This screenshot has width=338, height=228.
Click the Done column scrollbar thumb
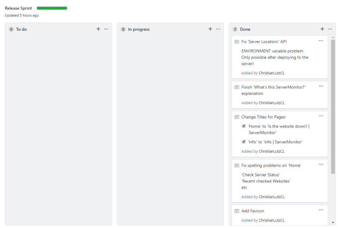[333, 107]
